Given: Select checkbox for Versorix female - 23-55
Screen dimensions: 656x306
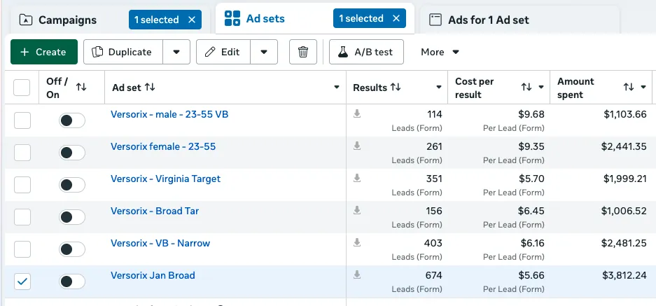Looking at the screenshot, I should (22, 153).
